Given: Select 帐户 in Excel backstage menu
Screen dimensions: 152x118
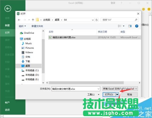Looking at the screenshot, I should pyautogui.click(x=8, y=103).
